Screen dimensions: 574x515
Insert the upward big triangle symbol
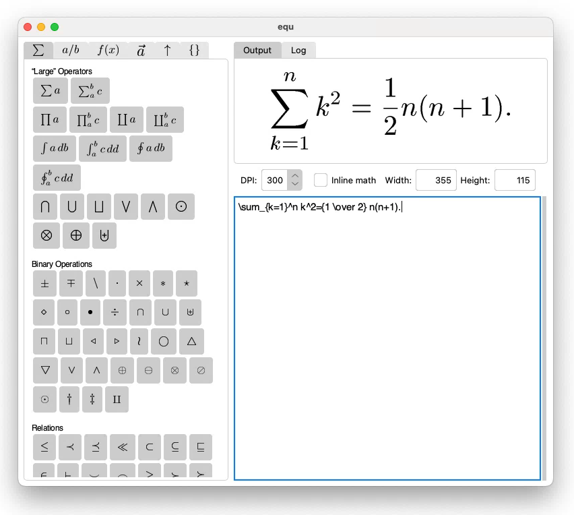click(x=191, y=341)
